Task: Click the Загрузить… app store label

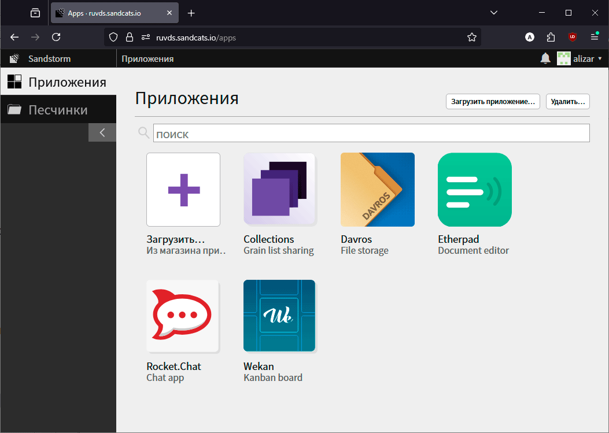Action: click(x=176, y=239)
